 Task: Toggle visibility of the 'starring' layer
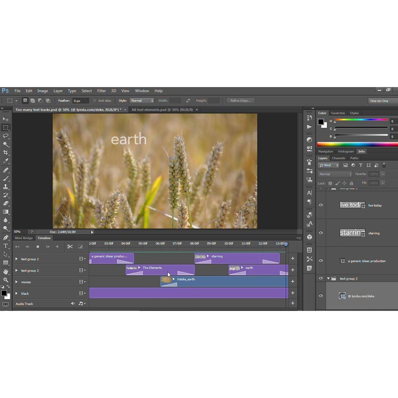(x=320, y=233)
